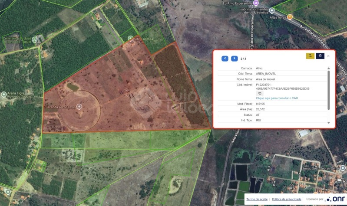Open the Política de privacidade link
Image resolution: width=347 pixels, height=206 pixels.
coord(287,199)
